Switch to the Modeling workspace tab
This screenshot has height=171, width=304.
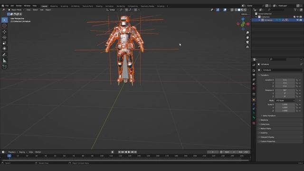(x=54, y=6)
